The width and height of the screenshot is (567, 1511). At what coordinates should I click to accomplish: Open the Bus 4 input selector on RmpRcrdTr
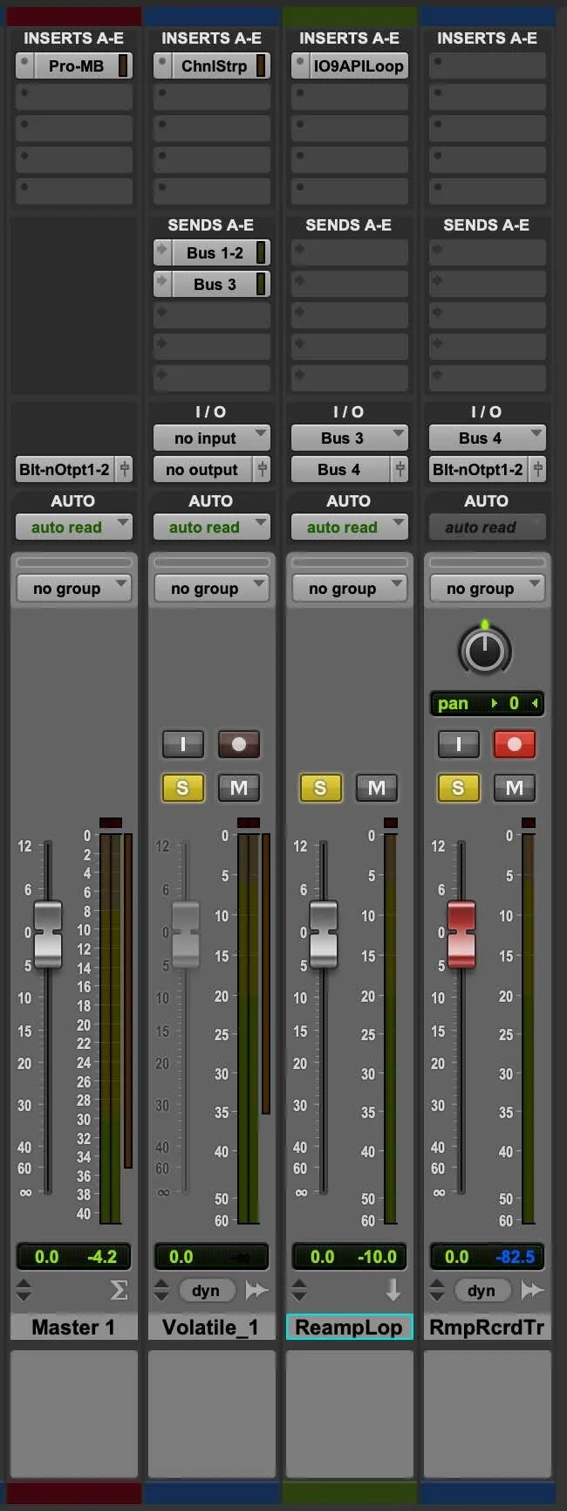[x=487, y=438]
